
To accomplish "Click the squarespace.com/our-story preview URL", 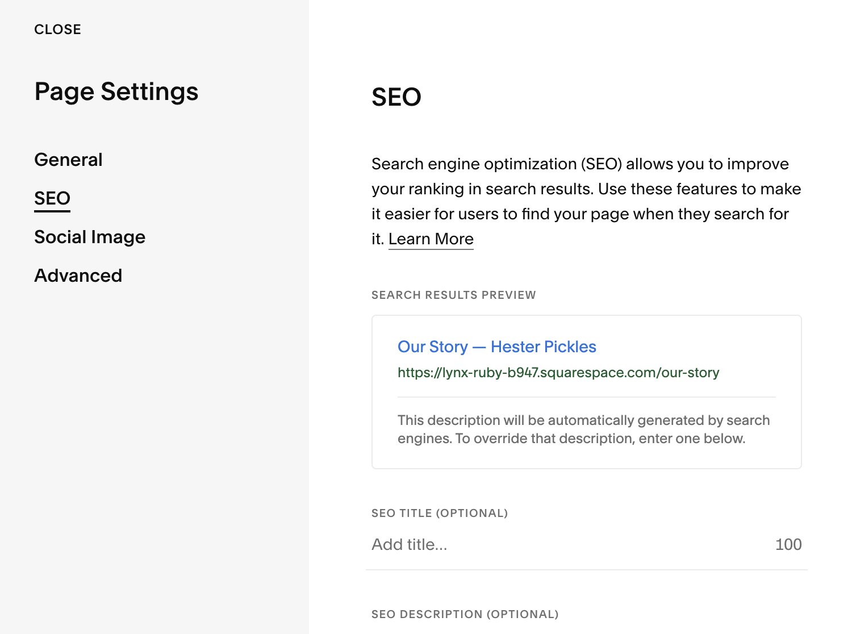I will (558, 373).
